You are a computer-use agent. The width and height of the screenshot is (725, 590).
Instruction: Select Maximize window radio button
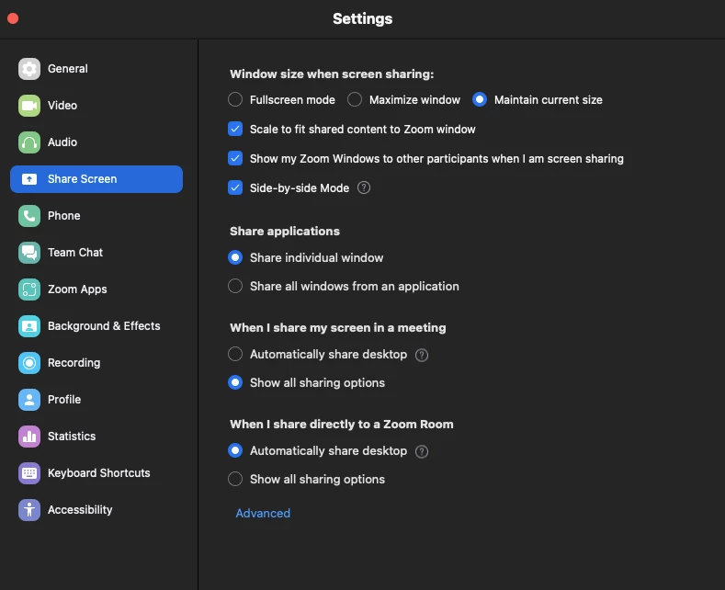[x=355, y=99]
